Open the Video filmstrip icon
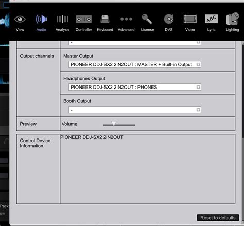Screen dimensions: 244x226 tap(190, 19)
